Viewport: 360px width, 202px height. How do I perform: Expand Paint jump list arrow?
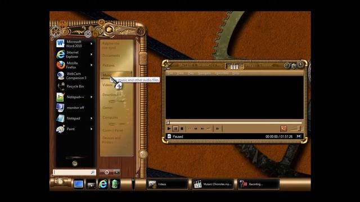coord(91,129)
